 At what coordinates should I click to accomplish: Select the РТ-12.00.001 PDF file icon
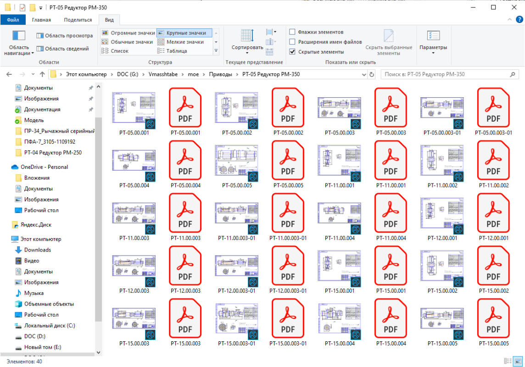pos(493,213)
